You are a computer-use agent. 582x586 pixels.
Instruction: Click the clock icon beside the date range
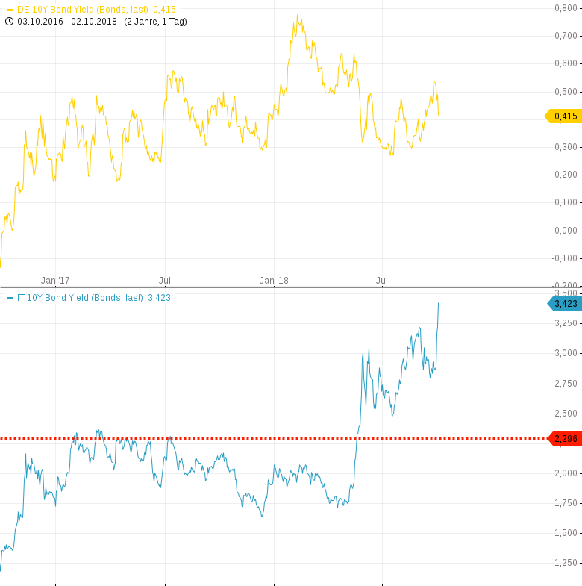[10, 22]
